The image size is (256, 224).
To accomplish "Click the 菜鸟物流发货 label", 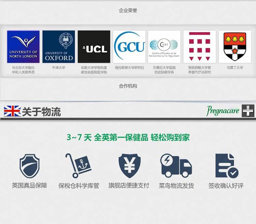I will [176, 186].
